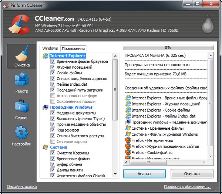Toggle Последний путь загрузки checkbox
The image size is (222, 194).
pos(53,90)
